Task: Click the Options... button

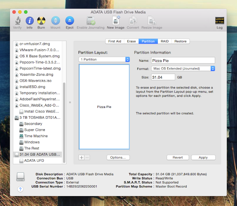Action: coord(118,158)
